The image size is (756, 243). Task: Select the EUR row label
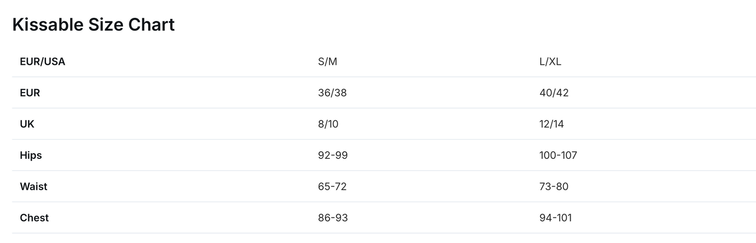pos(30,93)
